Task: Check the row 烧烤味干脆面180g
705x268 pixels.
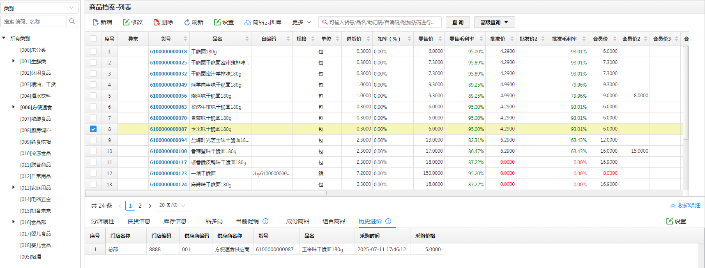Action: pyautogui.click(x=93, y=96)
